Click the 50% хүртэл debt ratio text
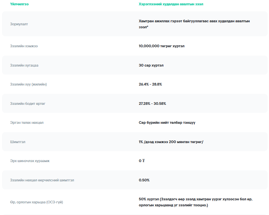 pos(149,199)
